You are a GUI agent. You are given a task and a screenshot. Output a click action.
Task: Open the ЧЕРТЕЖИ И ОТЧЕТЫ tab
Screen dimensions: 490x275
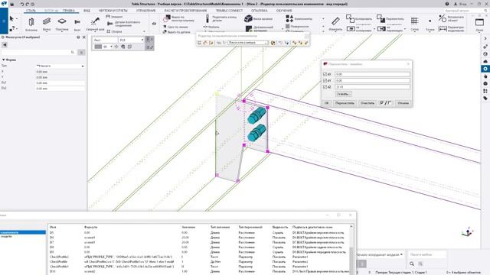pos(113,11)
